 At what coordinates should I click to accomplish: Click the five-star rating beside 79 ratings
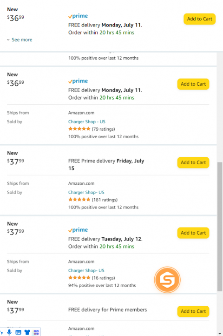79,129
